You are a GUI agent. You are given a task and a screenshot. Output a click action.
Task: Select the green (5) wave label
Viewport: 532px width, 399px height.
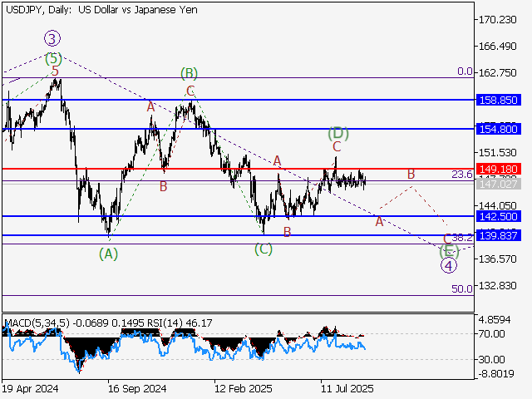click(53, 58)
